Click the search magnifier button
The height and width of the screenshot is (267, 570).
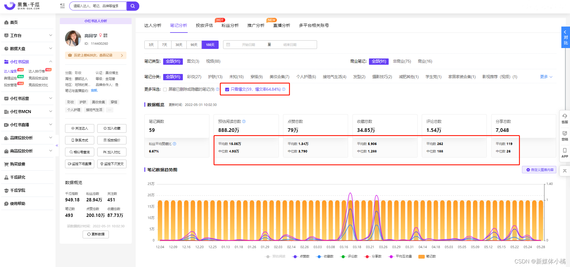tap(133, 6)
